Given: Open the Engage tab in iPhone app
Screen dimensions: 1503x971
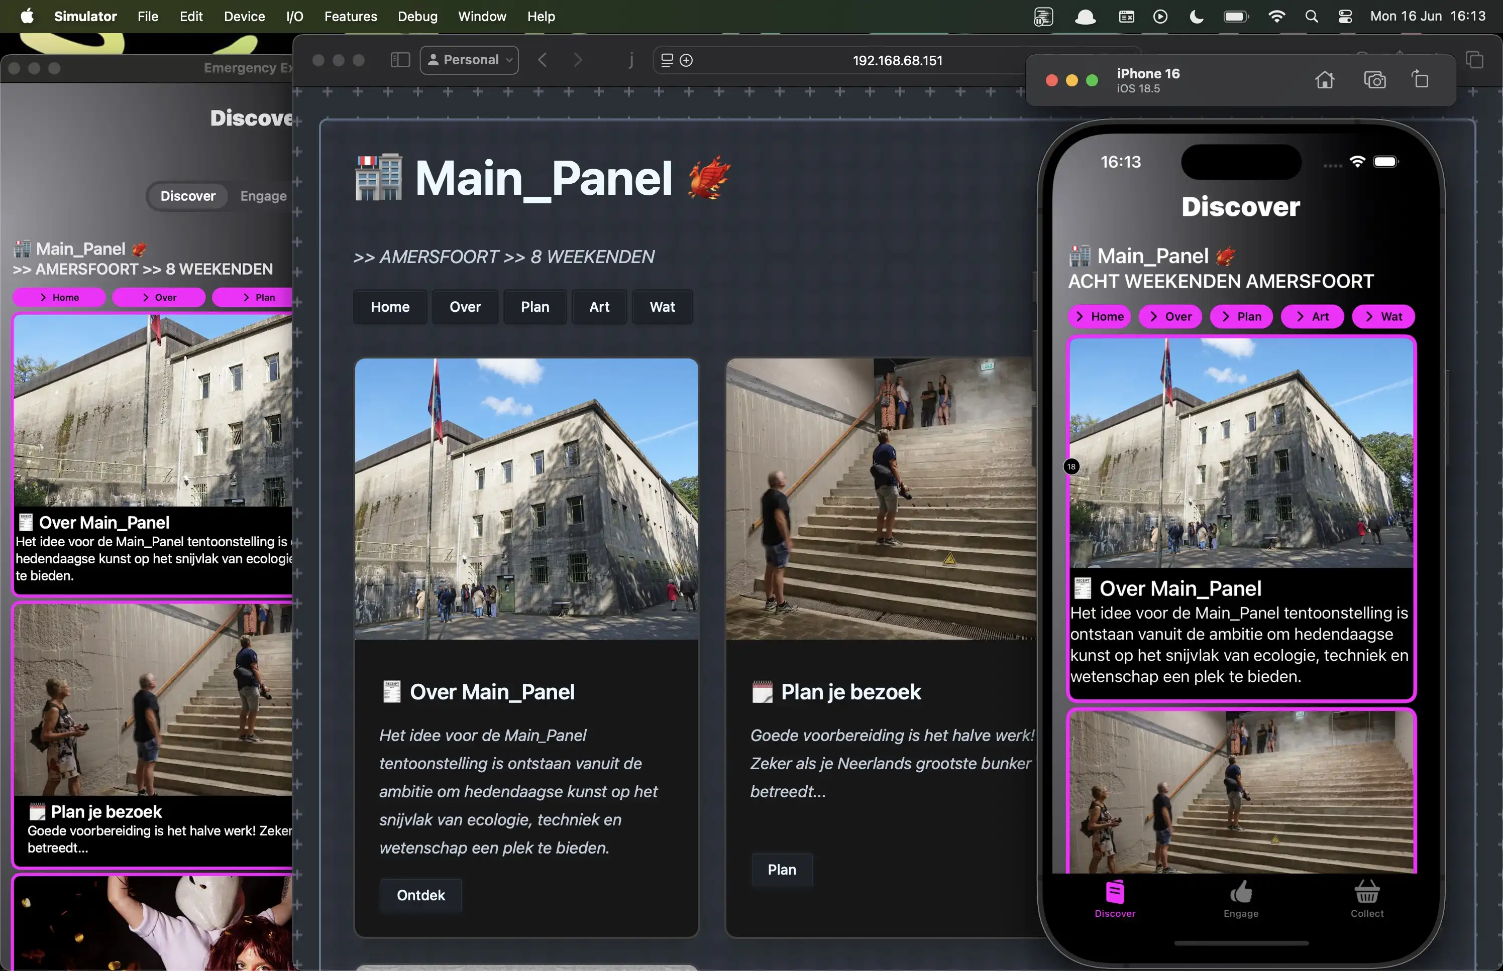Looking at the screenshot, I should point(1241,899).
